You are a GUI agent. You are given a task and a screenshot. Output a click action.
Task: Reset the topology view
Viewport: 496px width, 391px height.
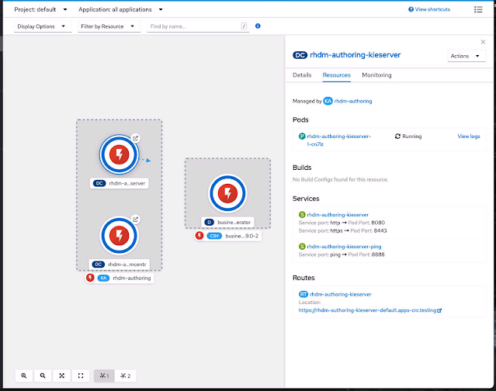point(81,375)
